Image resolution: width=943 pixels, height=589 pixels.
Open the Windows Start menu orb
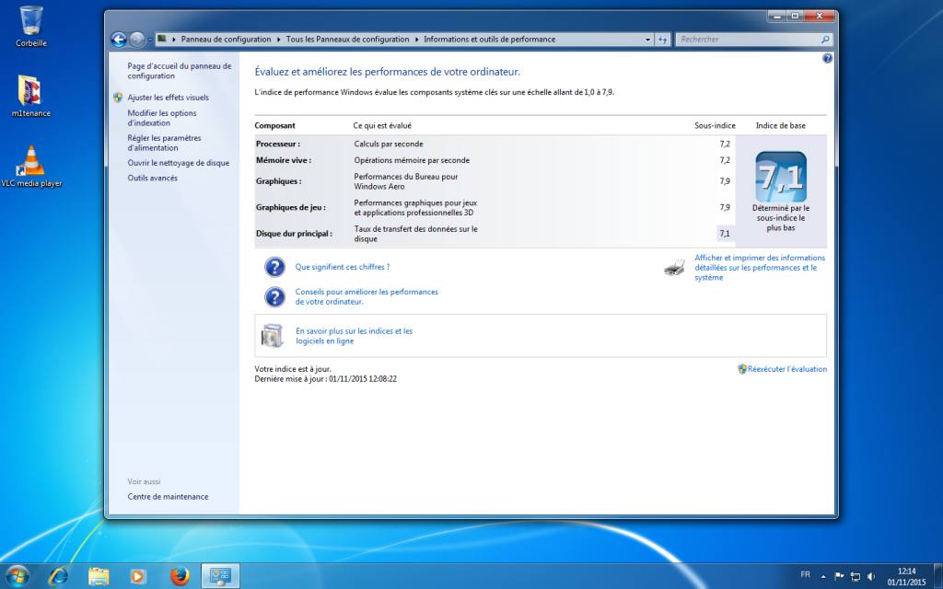pos(17,576)
